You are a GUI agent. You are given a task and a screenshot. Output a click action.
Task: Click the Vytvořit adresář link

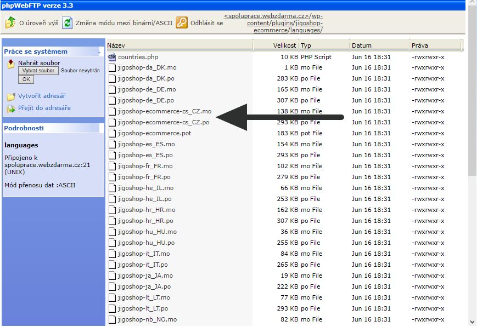point(42,96)
